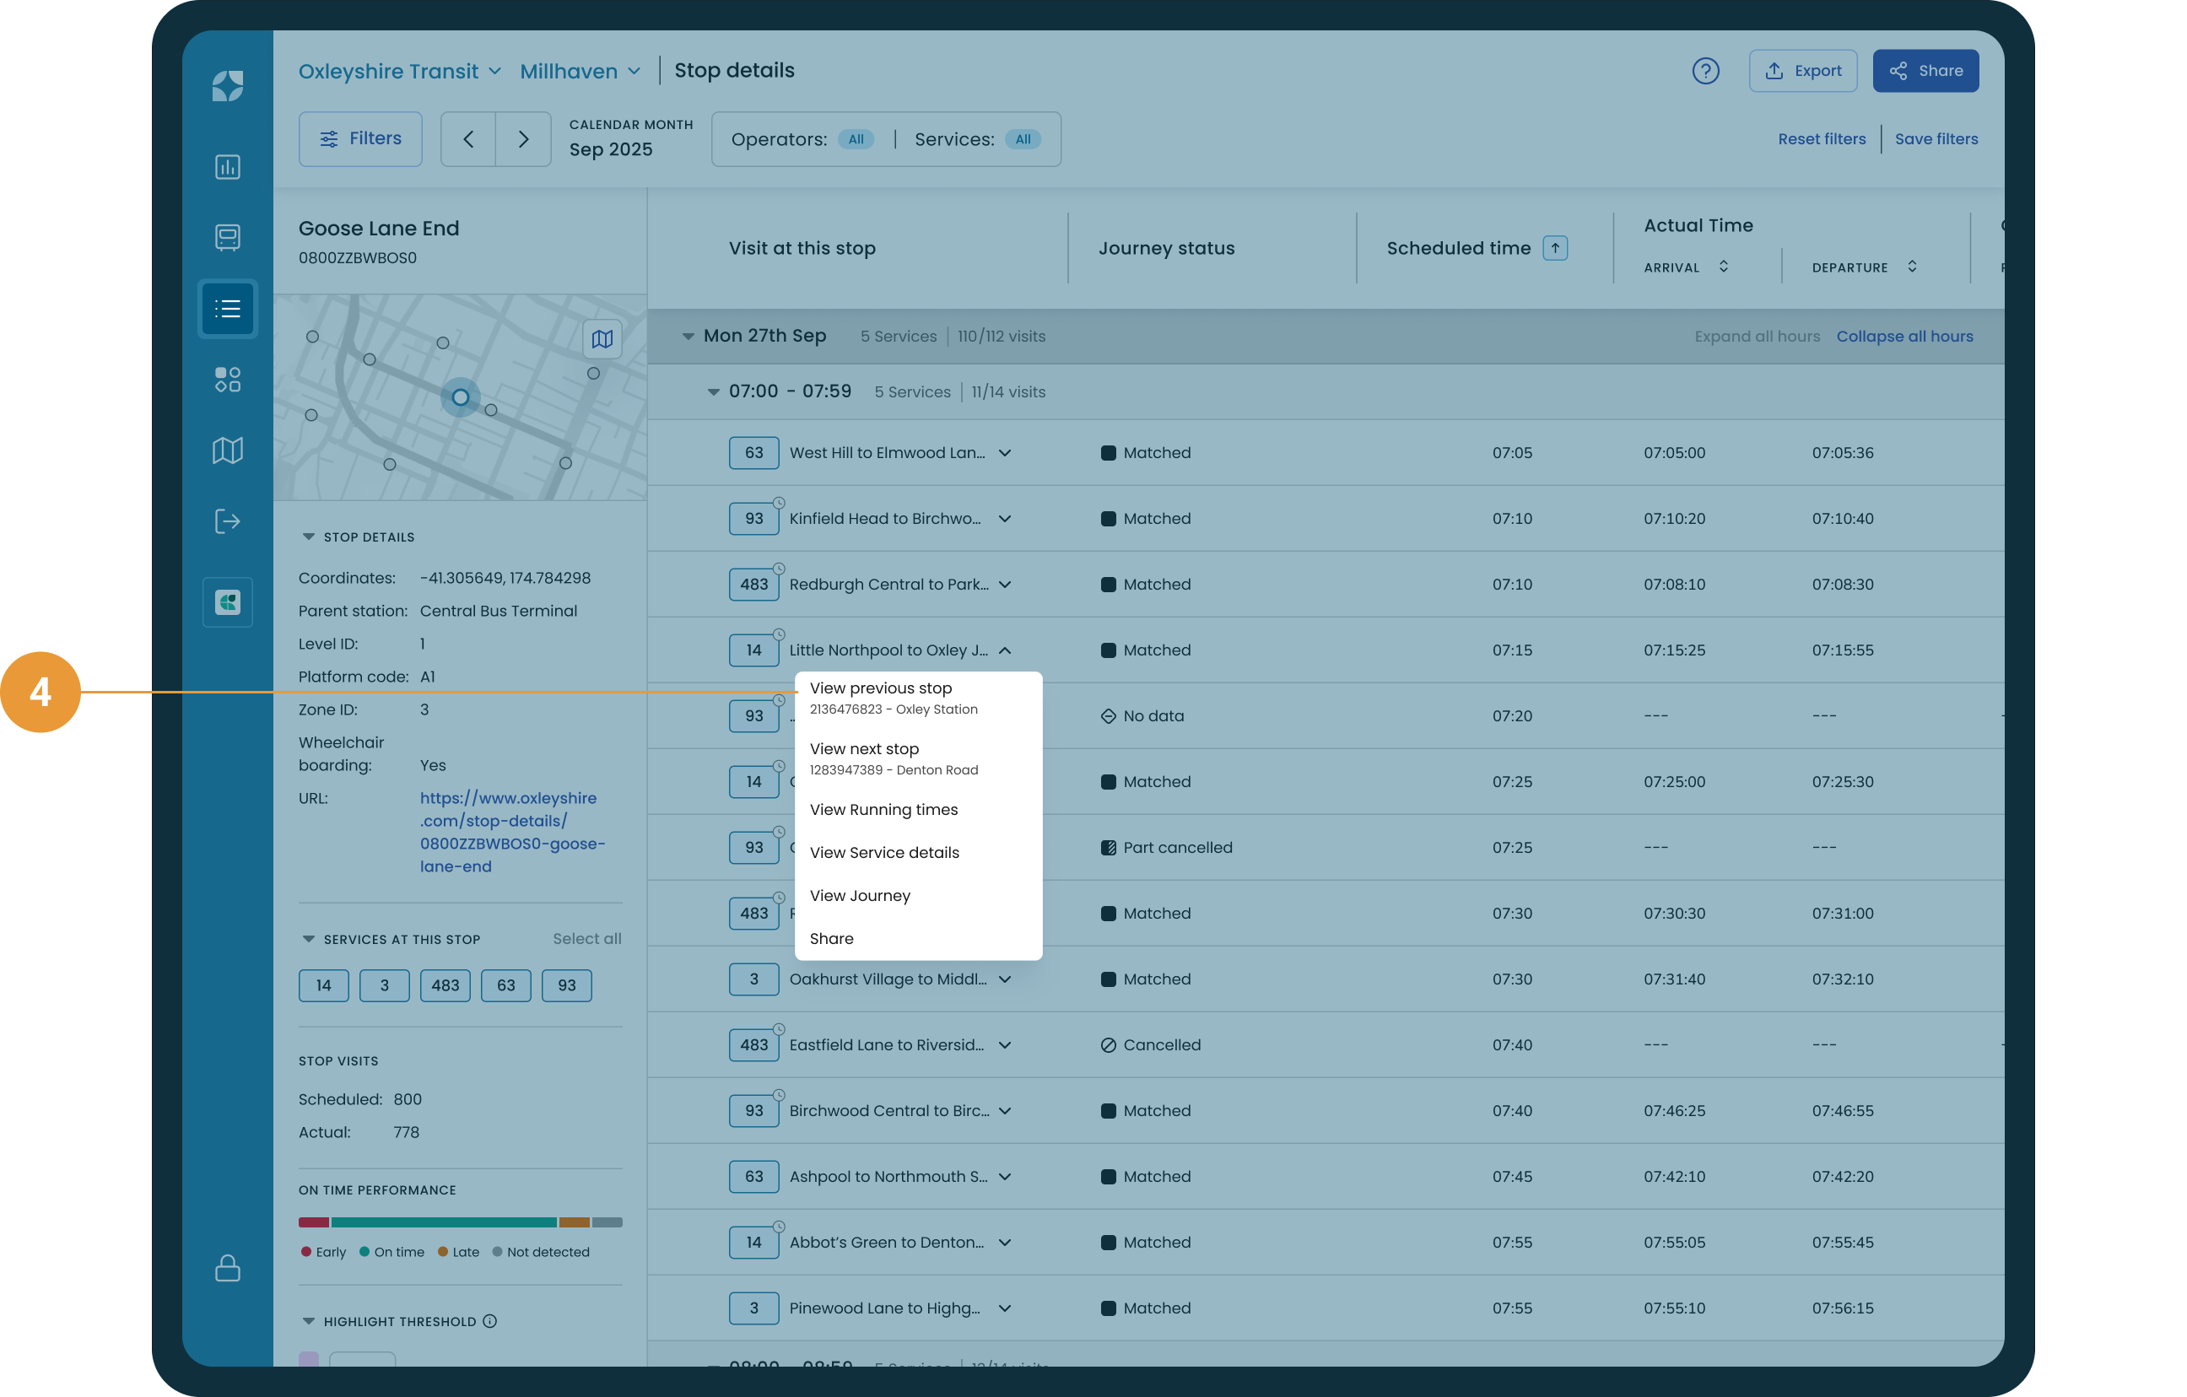Image resolution: width=2187 pixels, height=1397 pixels.
Task: Click the on-time performance color bar
Action: pos(460,1222)
